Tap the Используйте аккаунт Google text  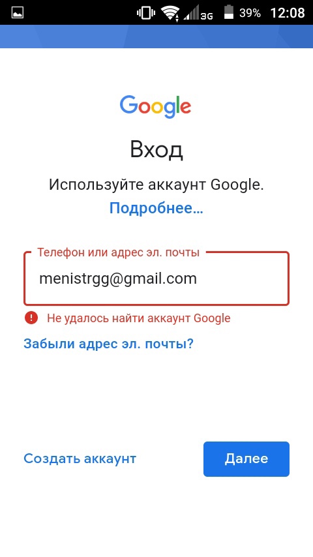point(156,185)
